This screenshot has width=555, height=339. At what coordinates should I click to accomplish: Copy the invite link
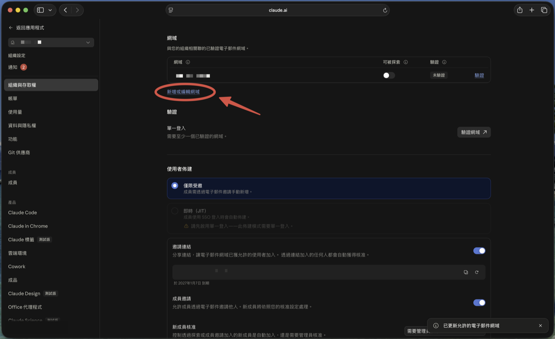466,272
